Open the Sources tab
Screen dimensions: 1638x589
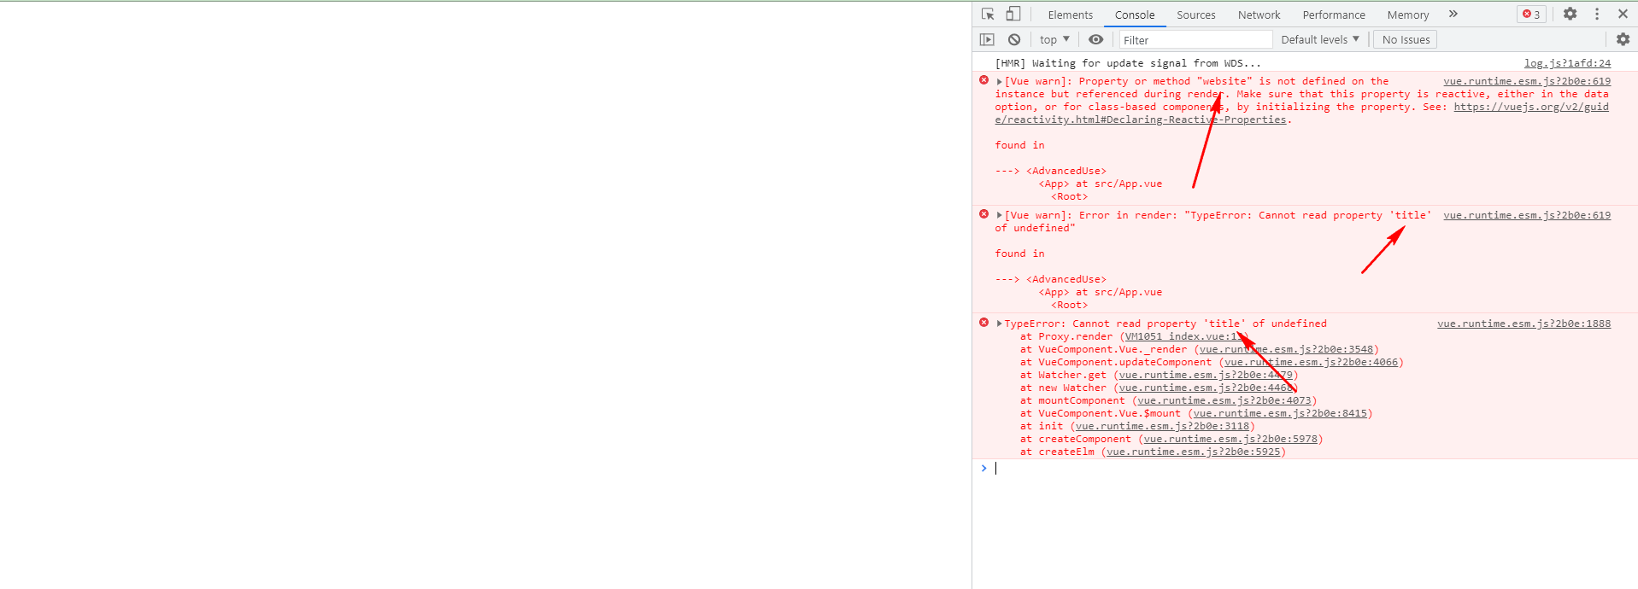(1196, 15)
